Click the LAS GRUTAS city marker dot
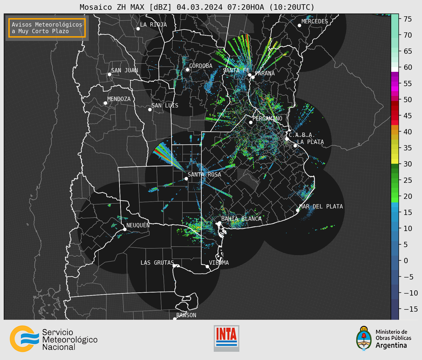 click(174, 266)
